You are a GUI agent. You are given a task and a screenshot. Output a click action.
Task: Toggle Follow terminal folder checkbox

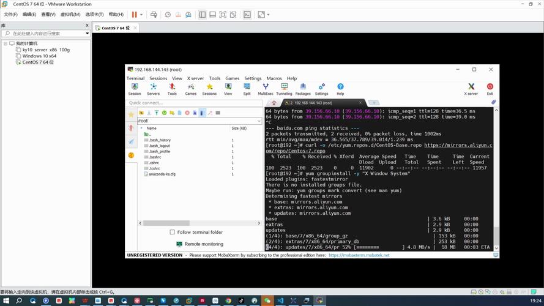(x=172, y=232)
